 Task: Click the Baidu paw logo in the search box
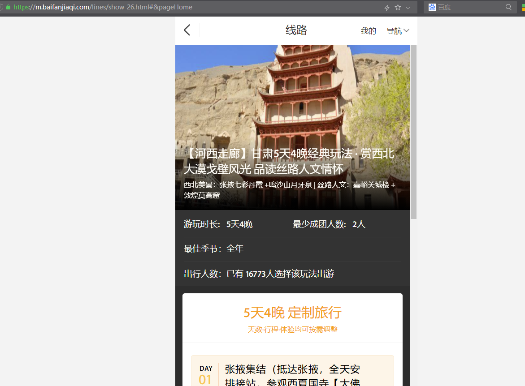point(432,7)
